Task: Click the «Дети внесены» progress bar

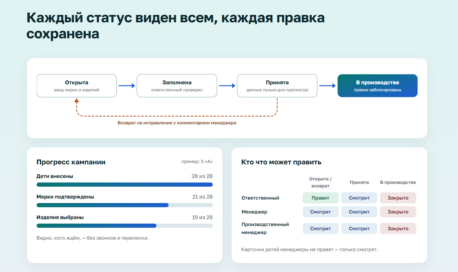Action: pyautogui.click(x=125, y=185)
